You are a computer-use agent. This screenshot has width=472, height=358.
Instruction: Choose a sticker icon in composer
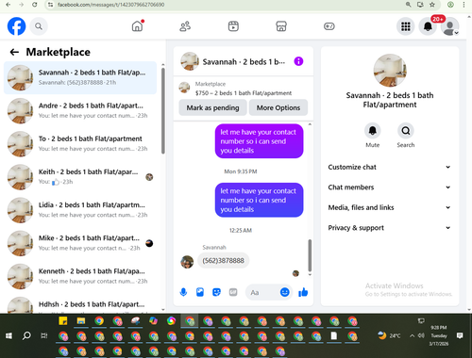pos(216,292)
